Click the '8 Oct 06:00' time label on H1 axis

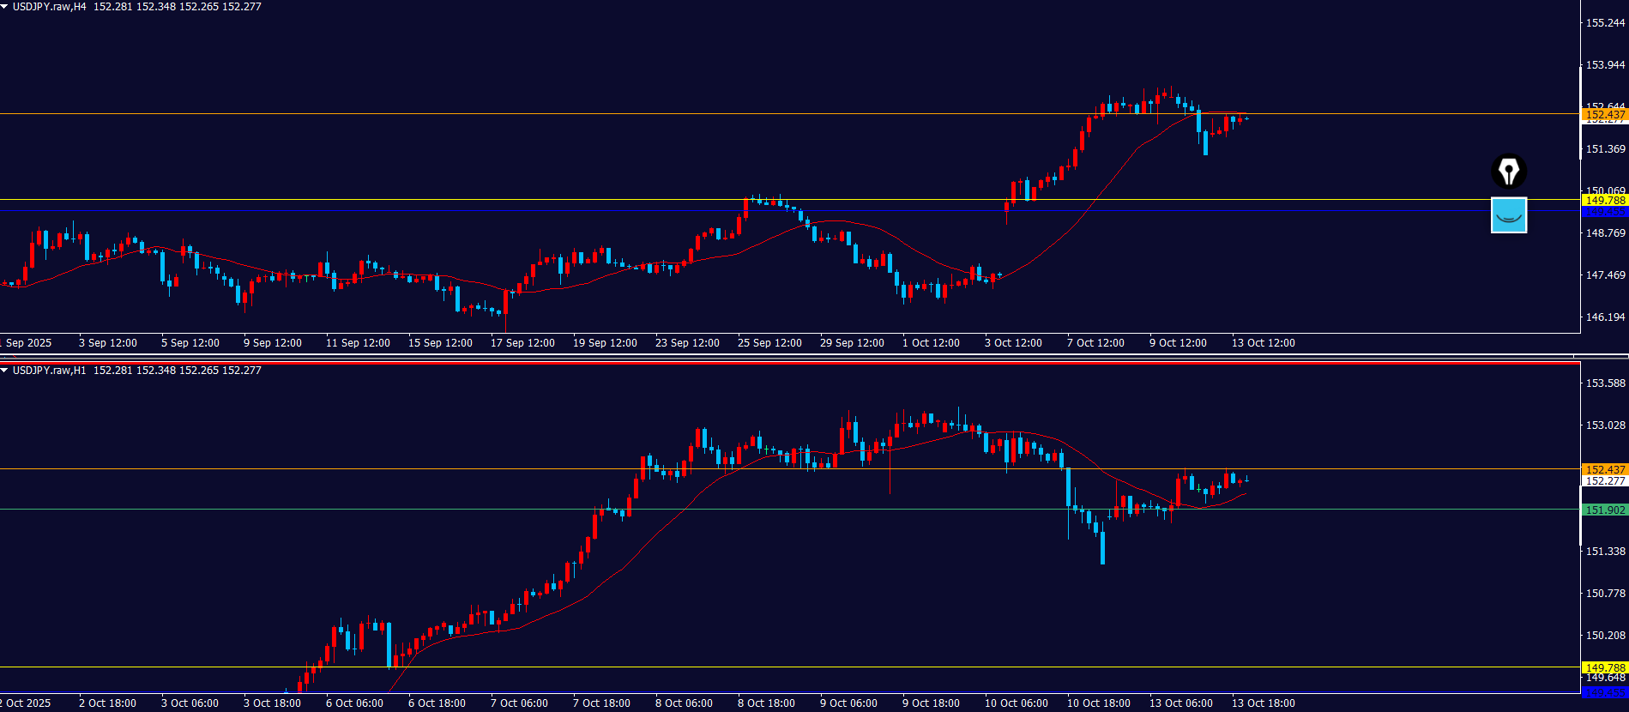point(684,703)
